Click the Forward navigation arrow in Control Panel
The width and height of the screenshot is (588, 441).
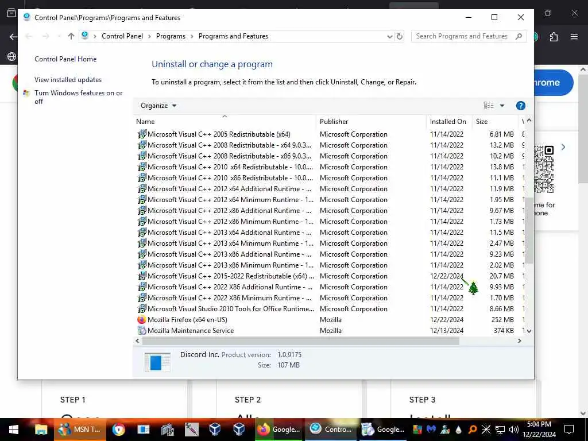pos(46,36)
